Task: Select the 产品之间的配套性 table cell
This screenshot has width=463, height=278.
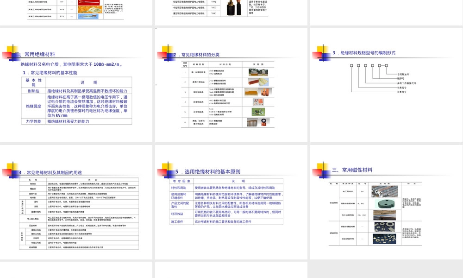Action: 181,205
